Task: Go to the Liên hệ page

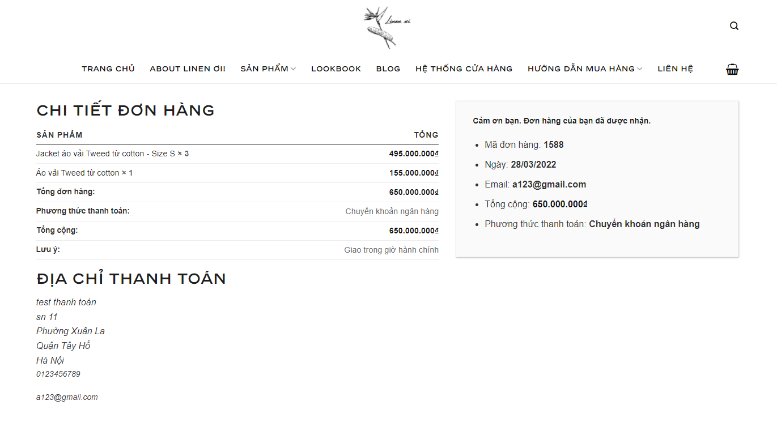Action: tap(675, 69)
